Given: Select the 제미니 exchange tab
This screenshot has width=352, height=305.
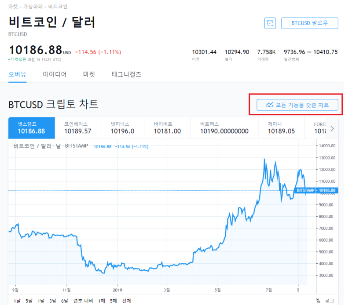Looking at the screenshot, I should point(281,128).
